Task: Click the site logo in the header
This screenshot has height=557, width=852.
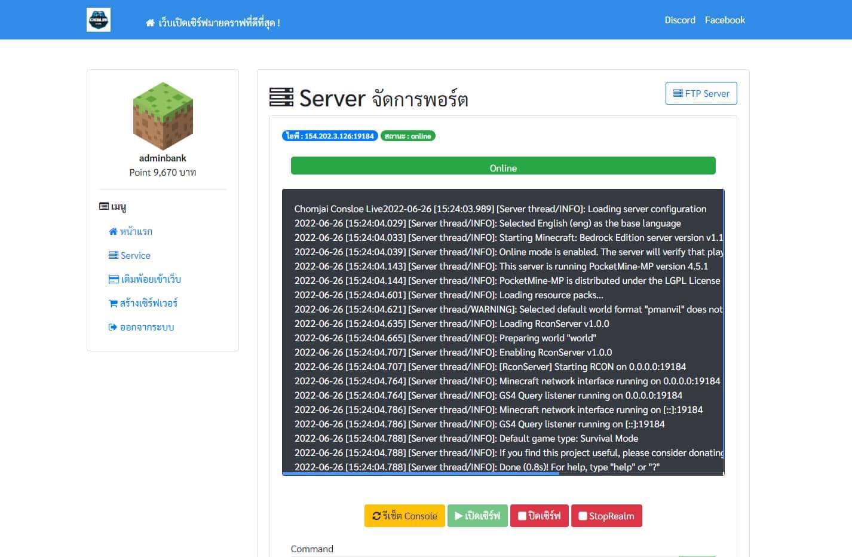Action: tap(99, 20)
